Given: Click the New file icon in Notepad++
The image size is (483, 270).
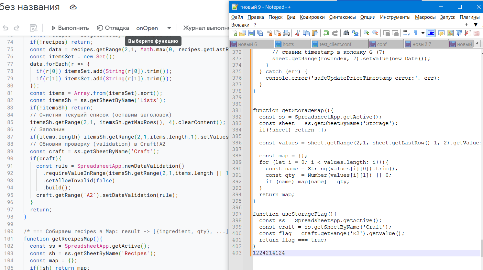Looking at the screenshot, I should pos(234,33).
